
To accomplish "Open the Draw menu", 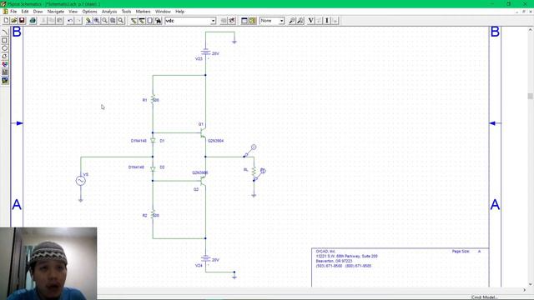I will 38,12.
